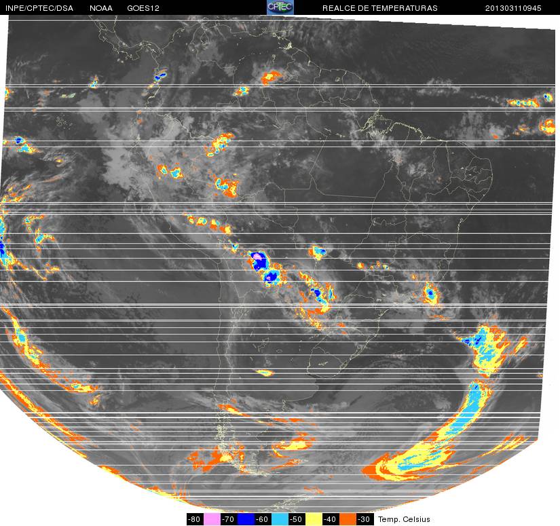
Task: Click the Temp. Celsius legend label
Action: (404, 519)
